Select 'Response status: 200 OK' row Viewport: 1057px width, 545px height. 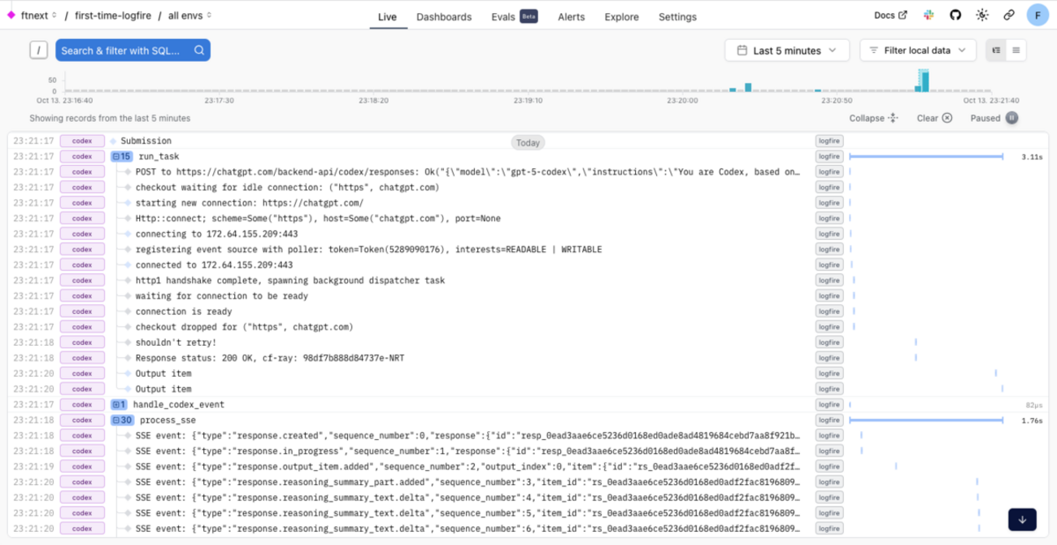pos(528,358)
